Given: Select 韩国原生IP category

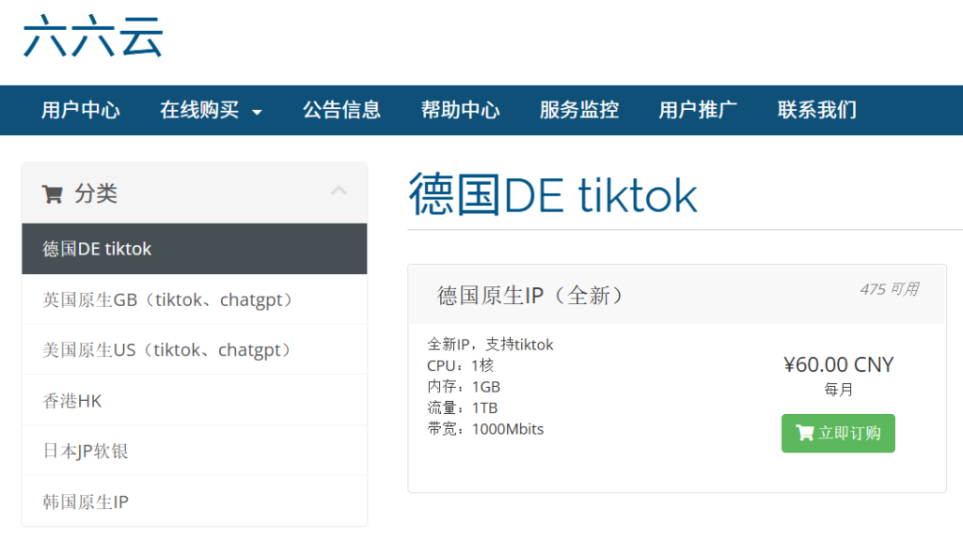Looking at the screenshot, I should (195, 501).
